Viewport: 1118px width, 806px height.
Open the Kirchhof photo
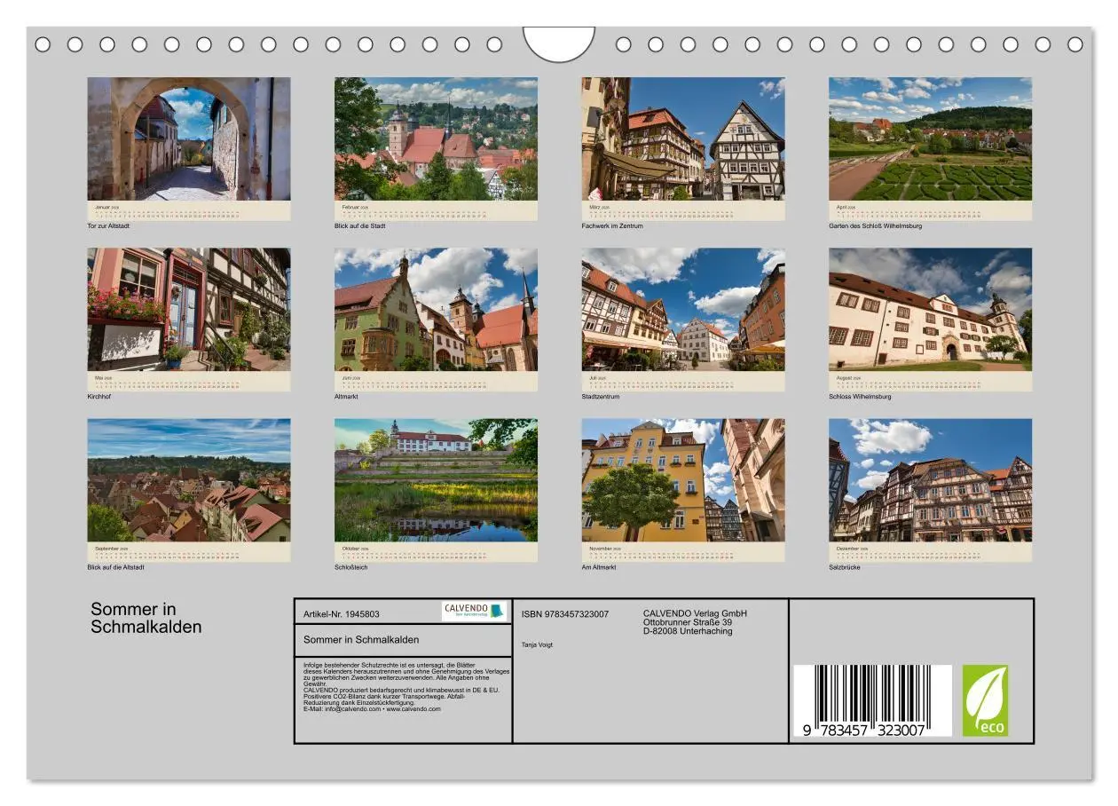[x=188, y=309]
